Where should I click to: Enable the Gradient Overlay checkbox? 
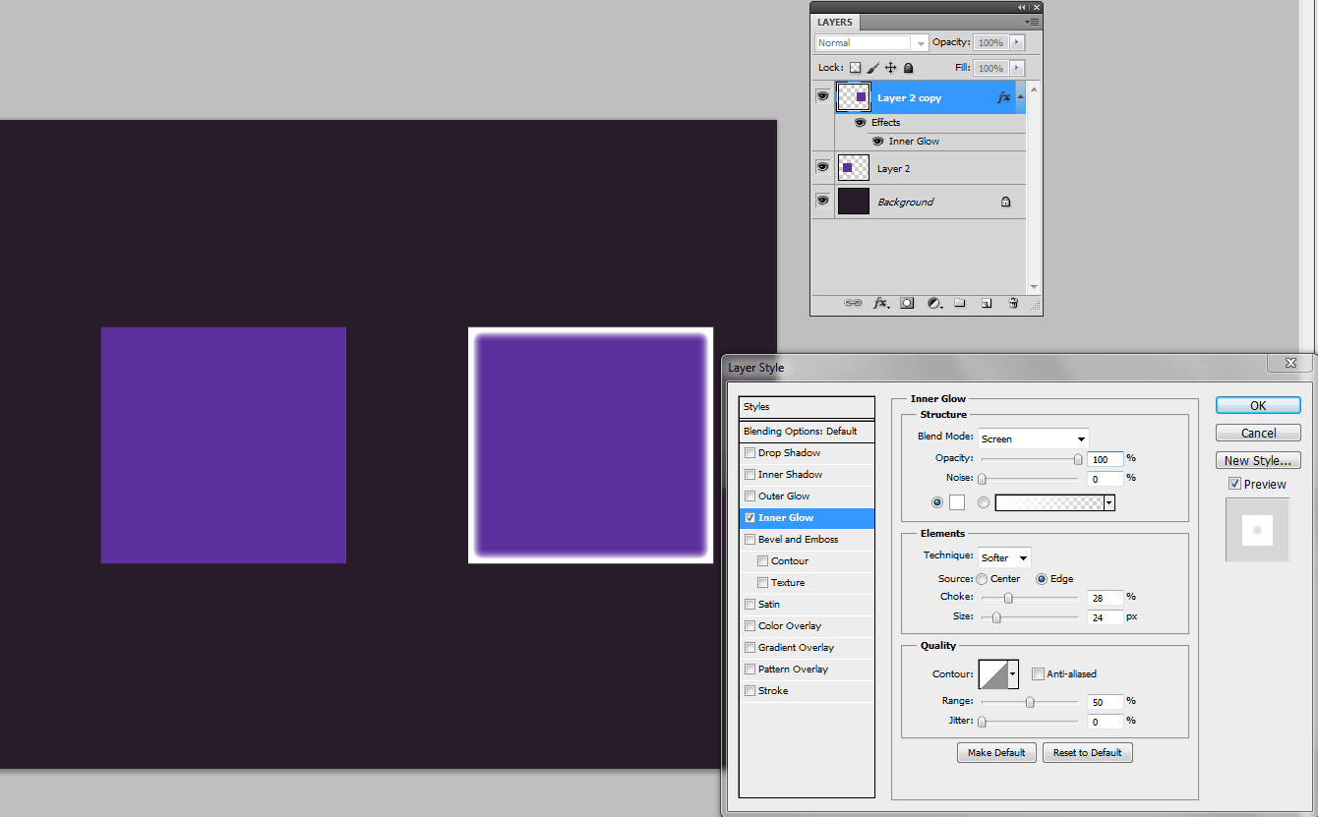point(750,648)
